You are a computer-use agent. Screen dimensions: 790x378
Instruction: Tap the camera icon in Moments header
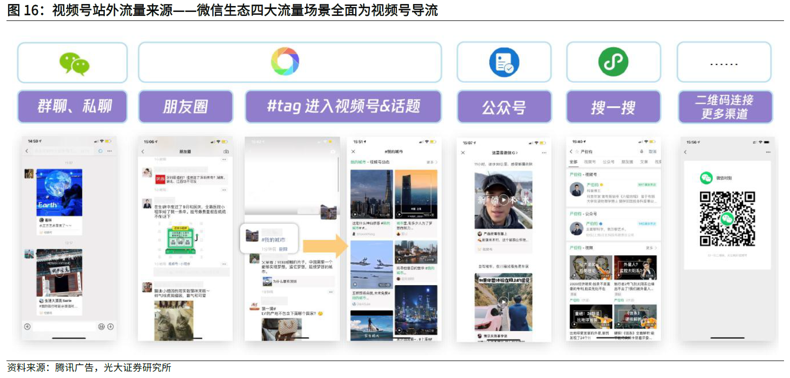[x=226, y=151]
